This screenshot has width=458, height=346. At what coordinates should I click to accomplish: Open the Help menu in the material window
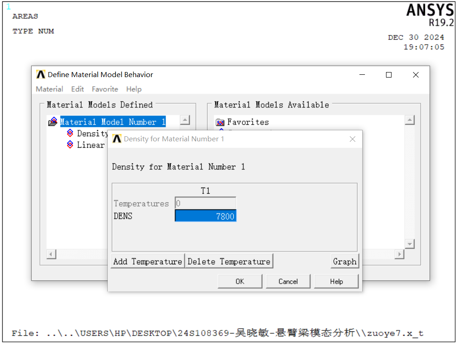(x=134, y=89)
